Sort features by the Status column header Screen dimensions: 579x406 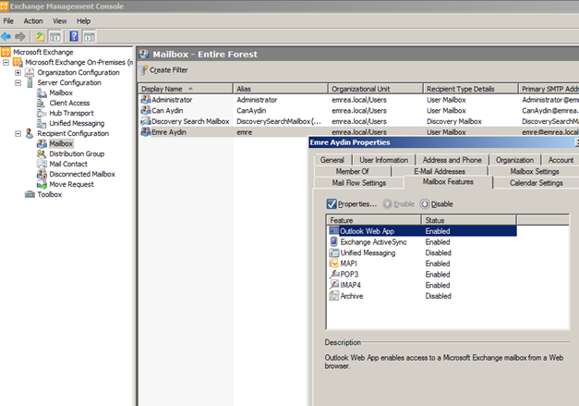coord(469,220)
